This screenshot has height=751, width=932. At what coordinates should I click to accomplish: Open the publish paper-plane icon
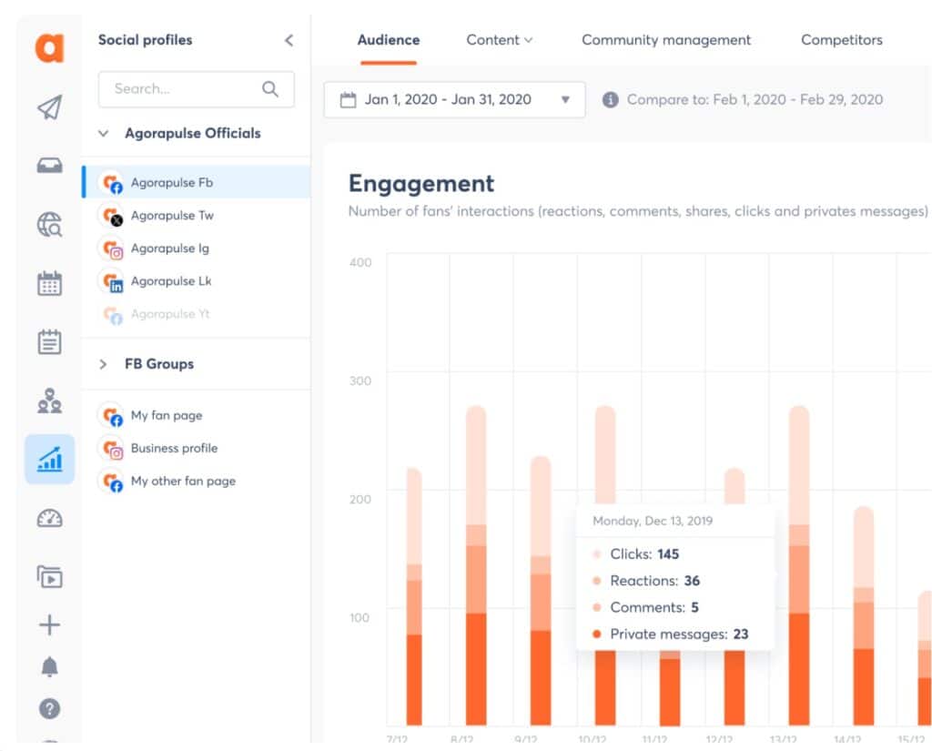tap(49, 107)
